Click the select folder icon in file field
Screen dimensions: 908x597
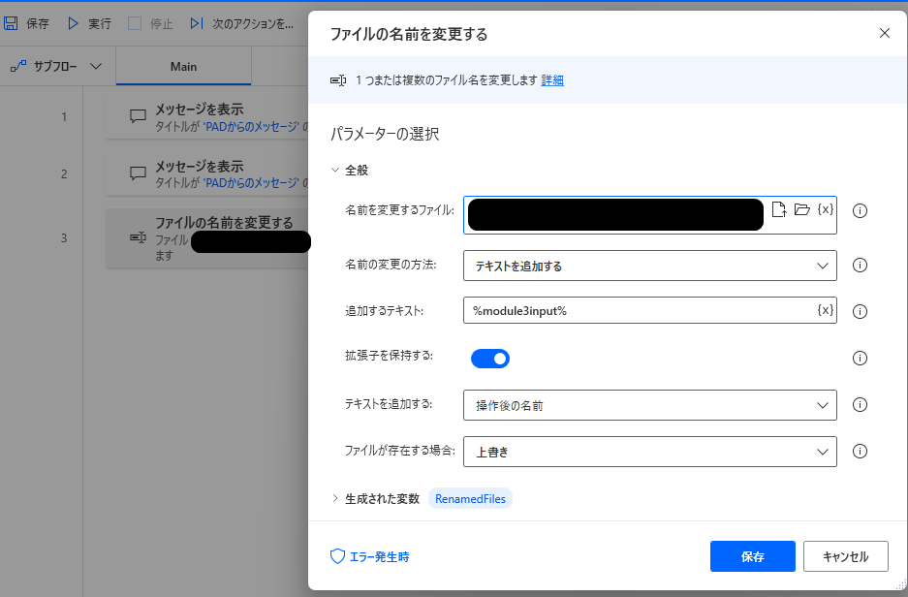pyautogui.click(x=802, y=209)
